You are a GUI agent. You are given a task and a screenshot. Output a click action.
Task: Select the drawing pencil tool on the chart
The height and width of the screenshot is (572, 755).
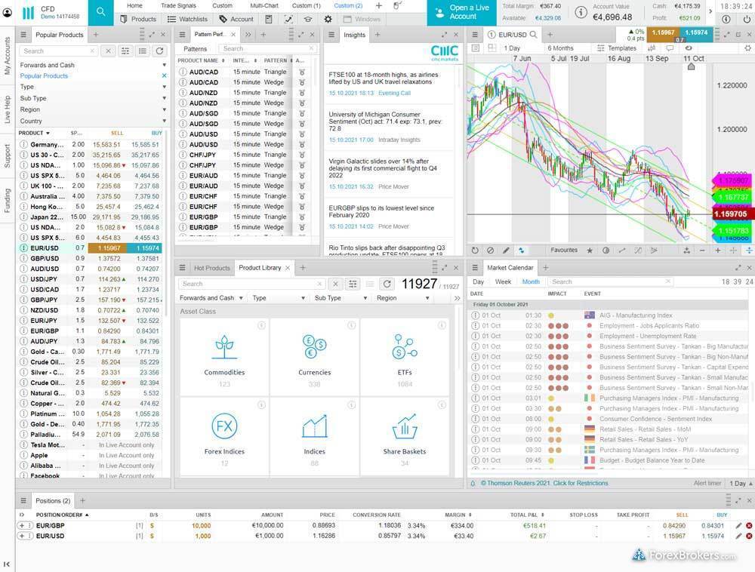[x=504, y=250]
